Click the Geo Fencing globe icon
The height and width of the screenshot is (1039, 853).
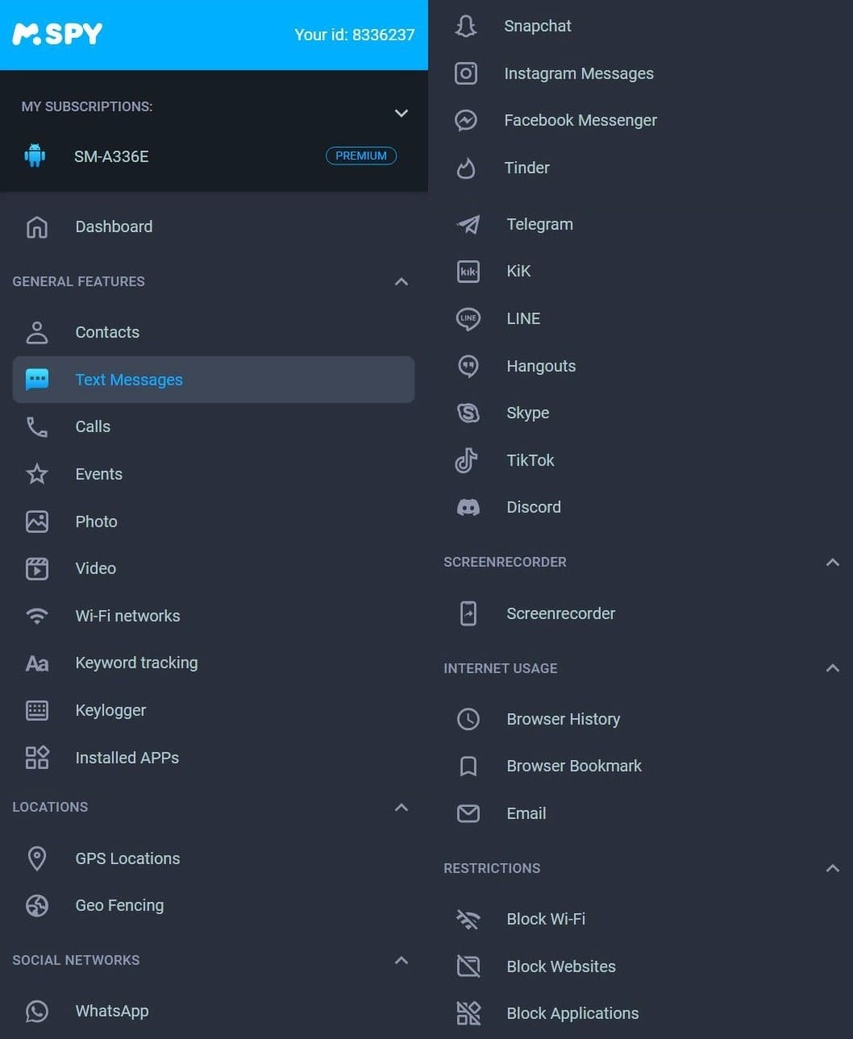tap(37, 905)
